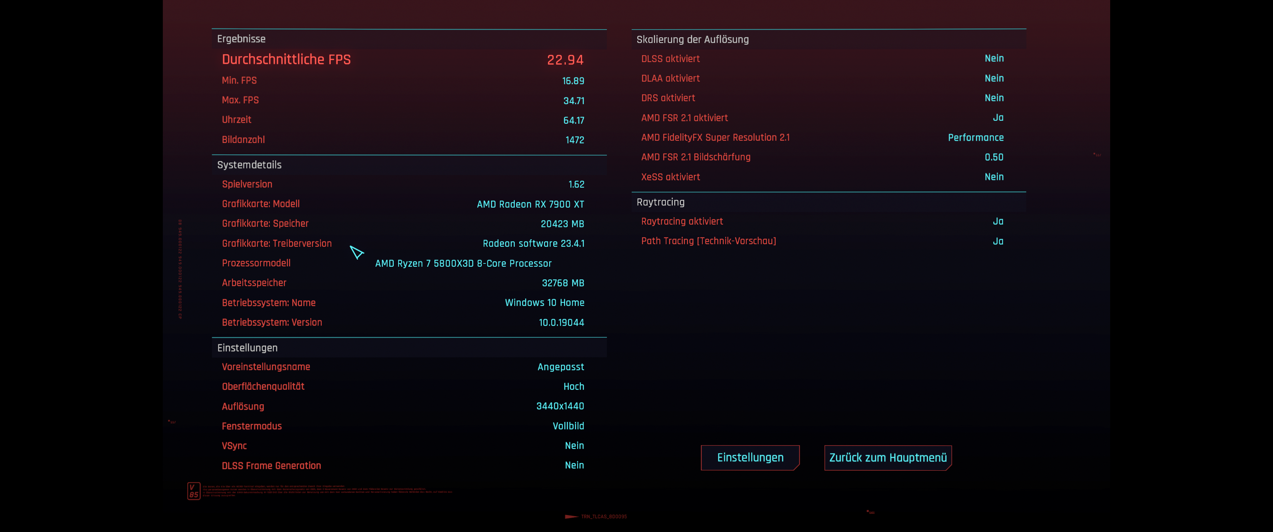This screenshot has height=532, width=1273.
Task: Click the Einstellungen button
Action: click(750, 457)
